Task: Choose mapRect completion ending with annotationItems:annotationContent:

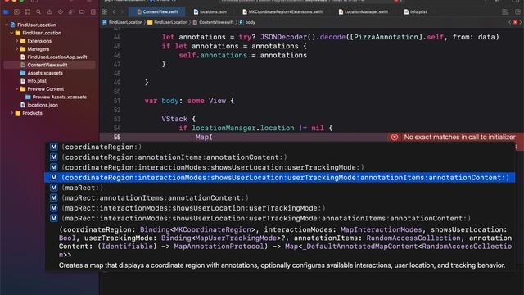Action: pyautogui.click(x=280, y=219)
